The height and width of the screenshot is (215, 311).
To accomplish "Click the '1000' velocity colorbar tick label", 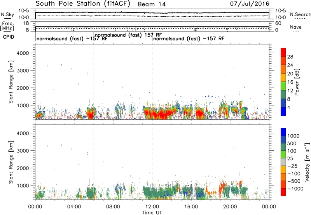I will click(294, 136).
